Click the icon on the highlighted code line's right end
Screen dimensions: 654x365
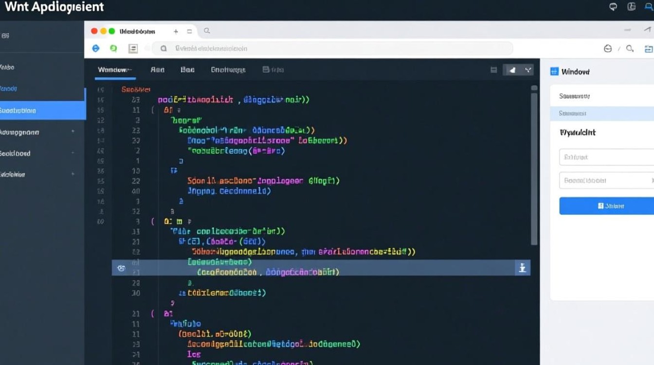522,268
